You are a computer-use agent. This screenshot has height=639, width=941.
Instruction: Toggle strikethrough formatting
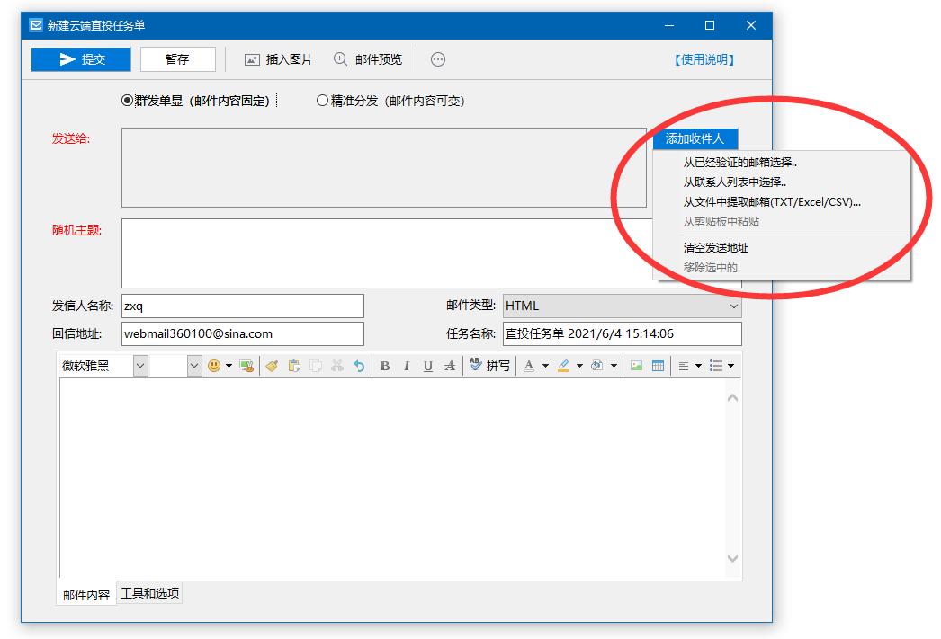click(450, 366)
